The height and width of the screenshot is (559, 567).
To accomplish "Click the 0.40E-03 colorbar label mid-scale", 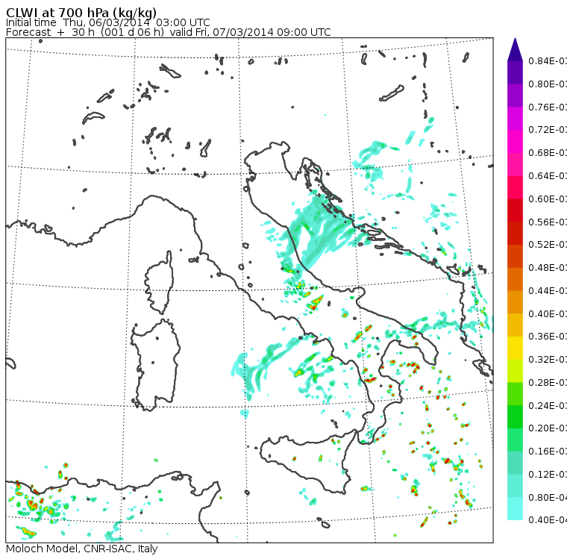I will point(548,313).
